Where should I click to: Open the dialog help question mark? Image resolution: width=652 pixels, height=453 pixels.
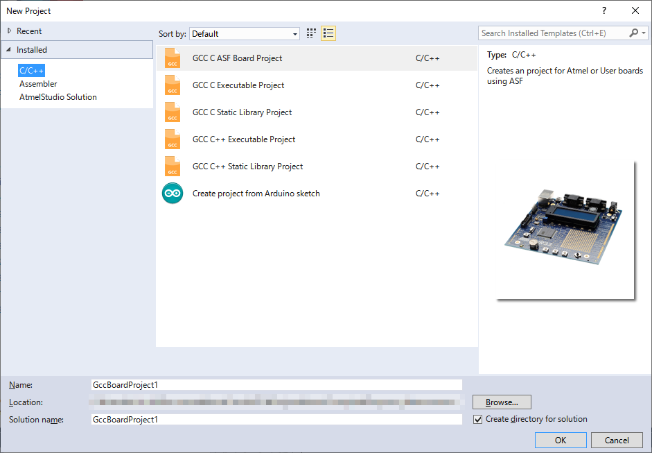604,11
